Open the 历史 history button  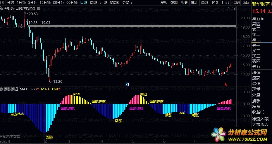[x=184, y=2]
